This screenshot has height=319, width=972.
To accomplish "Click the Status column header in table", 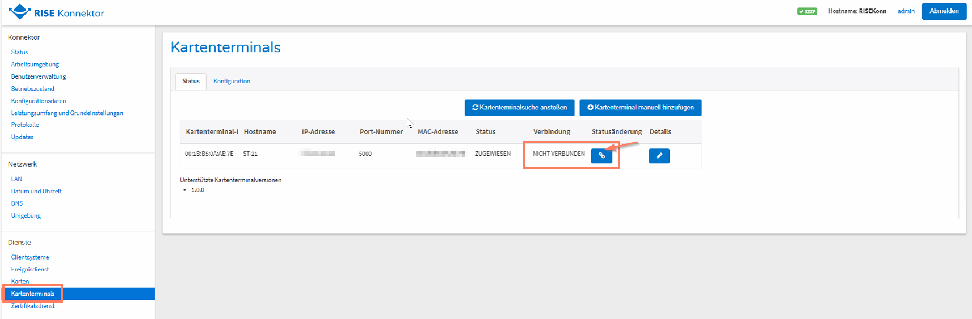I will point(486,131).
